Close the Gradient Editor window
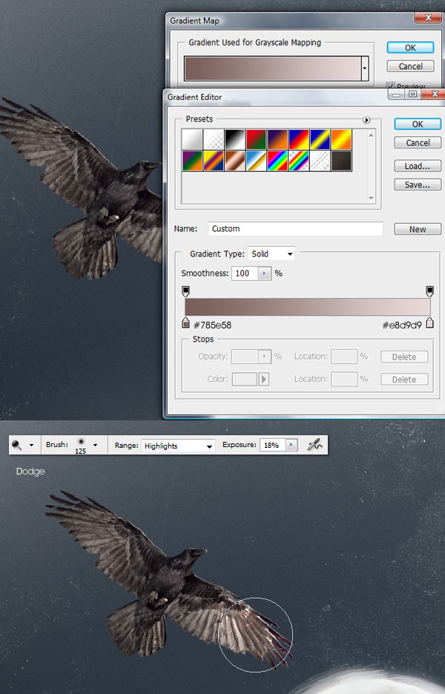This screenshot has width=445, height=694. [x=435, y=94]
